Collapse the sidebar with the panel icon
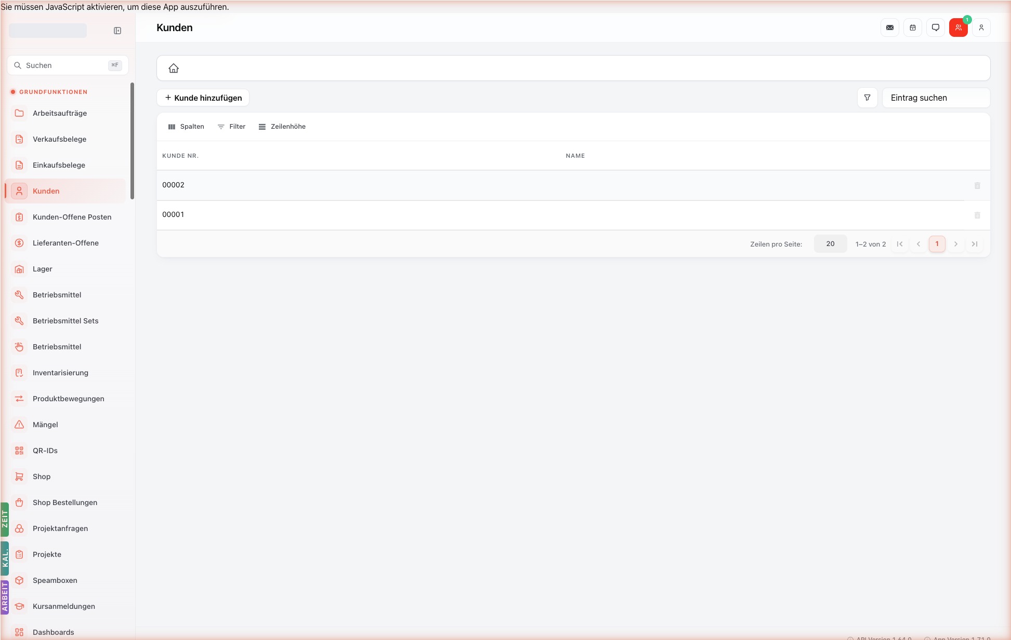 pyautogui.click(x=117, y=31)
